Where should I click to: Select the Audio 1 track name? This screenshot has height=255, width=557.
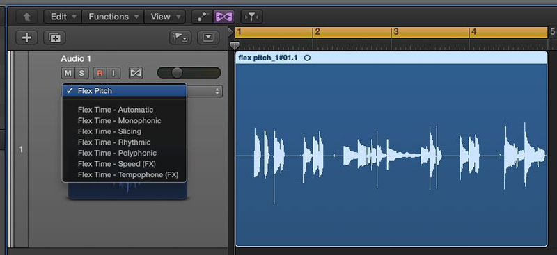coord(75,59)
